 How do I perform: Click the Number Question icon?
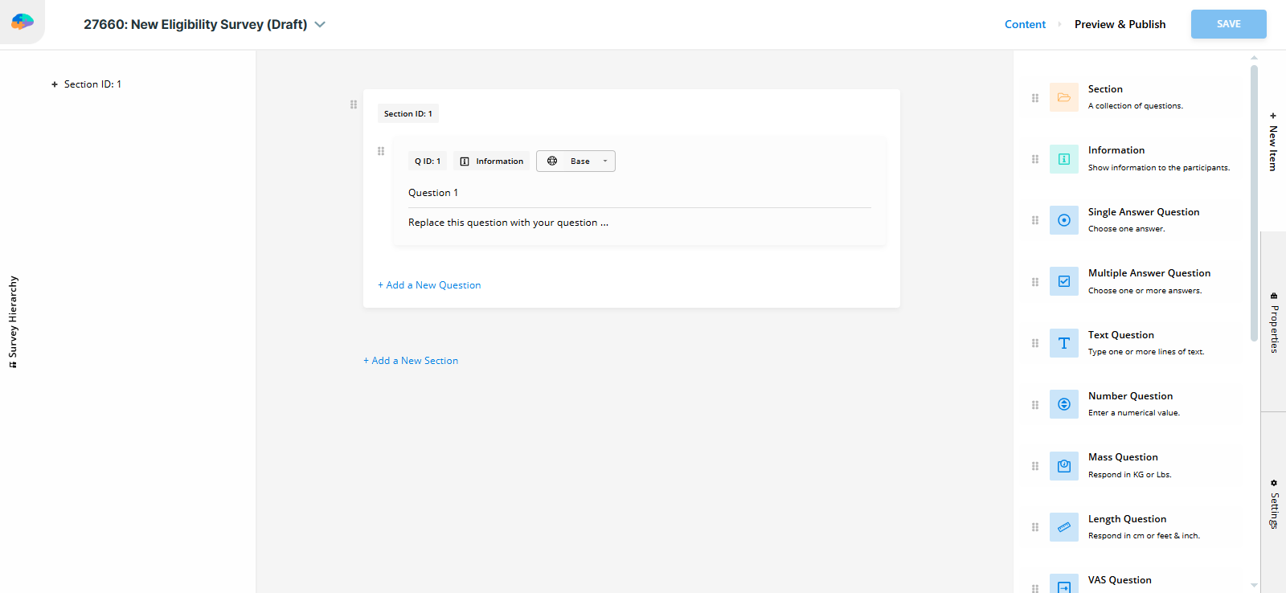pos(1063,404)
